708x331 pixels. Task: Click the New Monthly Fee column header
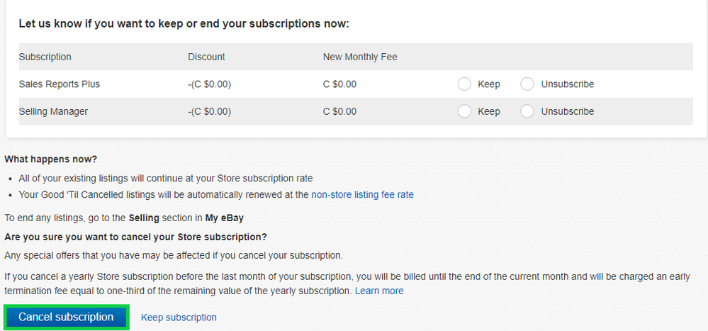360,57
